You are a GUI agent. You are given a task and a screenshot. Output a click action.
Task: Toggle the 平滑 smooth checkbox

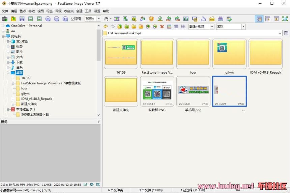[73, 19]
